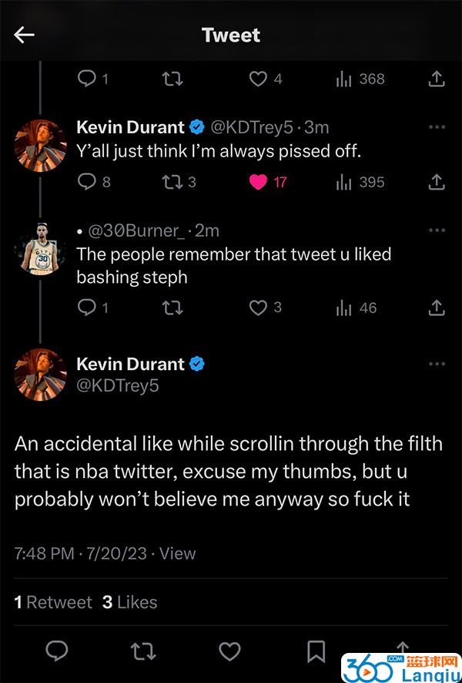This screenshot has height=683, width=462.
Task: Unlike the tweet with 17 likes
Action: [x=258, y=182]
